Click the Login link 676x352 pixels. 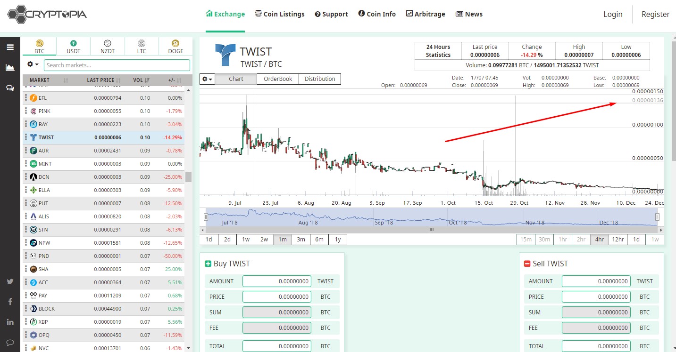(x=613, y=14)
